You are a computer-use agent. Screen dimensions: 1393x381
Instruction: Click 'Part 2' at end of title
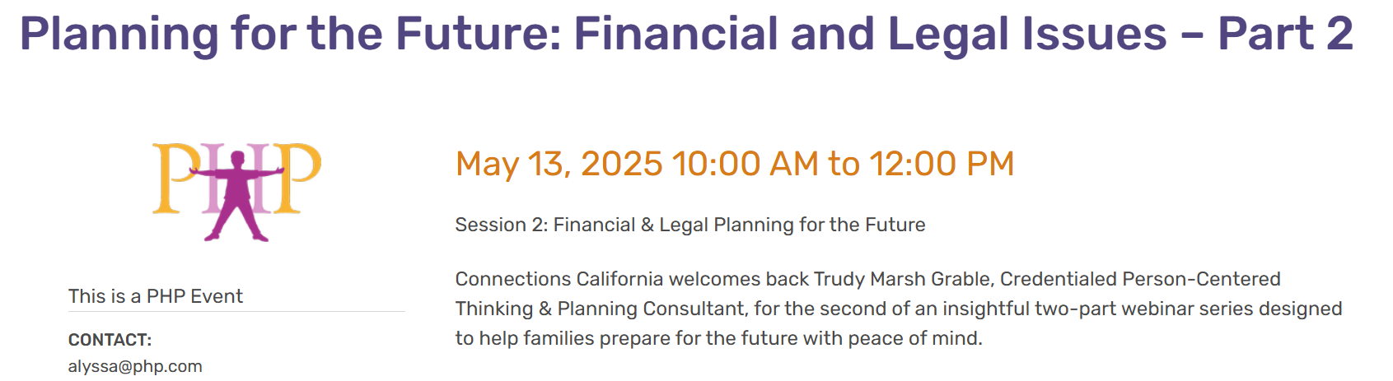pos(1285,34)
